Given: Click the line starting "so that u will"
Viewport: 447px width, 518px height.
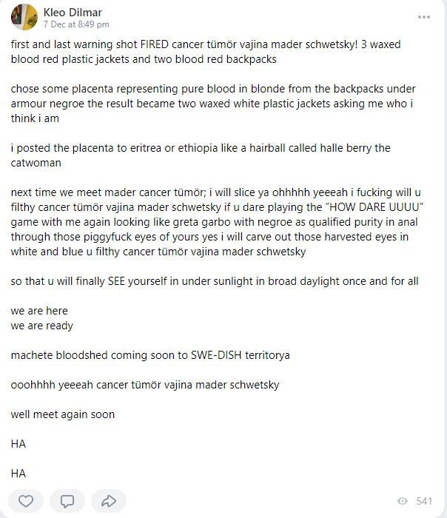Looking at the screenshot, I should (215, 281).
